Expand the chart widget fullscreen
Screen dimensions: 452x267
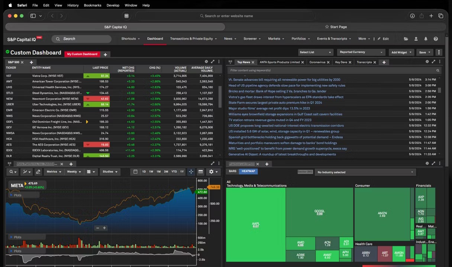click(x=213, y=163)
